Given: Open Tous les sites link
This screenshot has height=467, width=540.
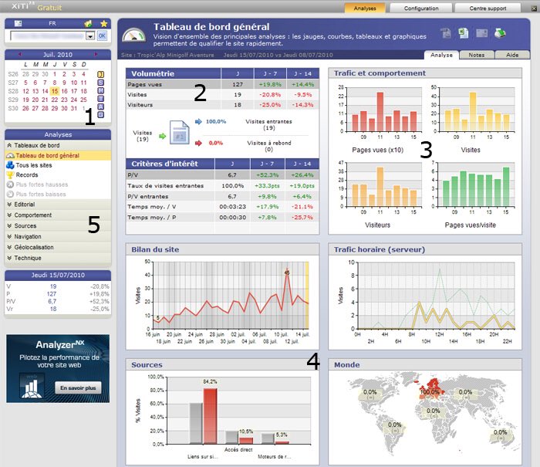Looking at the screenshot, I should coord(34,165).
